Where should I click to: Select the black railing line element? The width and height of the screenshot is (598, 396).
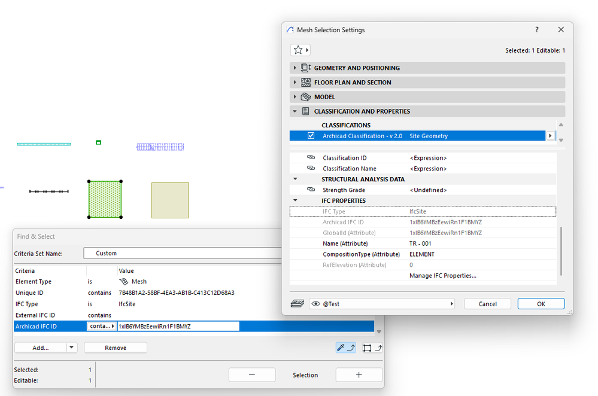[49, 191]
